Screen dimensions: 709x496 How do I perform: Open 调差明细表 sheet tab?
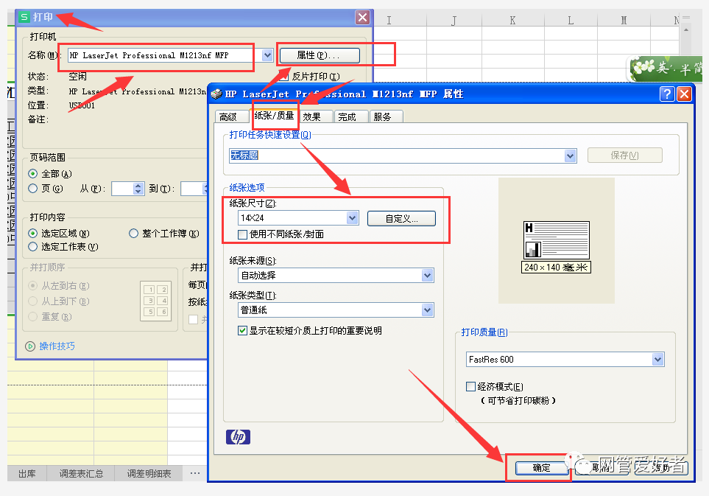pos(149,474)
